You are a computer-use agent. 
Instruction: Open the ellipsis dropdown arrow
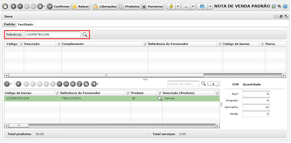point(193,6)
